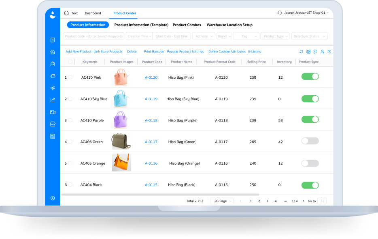Click the horizontal table scrollbar

pos(160,195)
